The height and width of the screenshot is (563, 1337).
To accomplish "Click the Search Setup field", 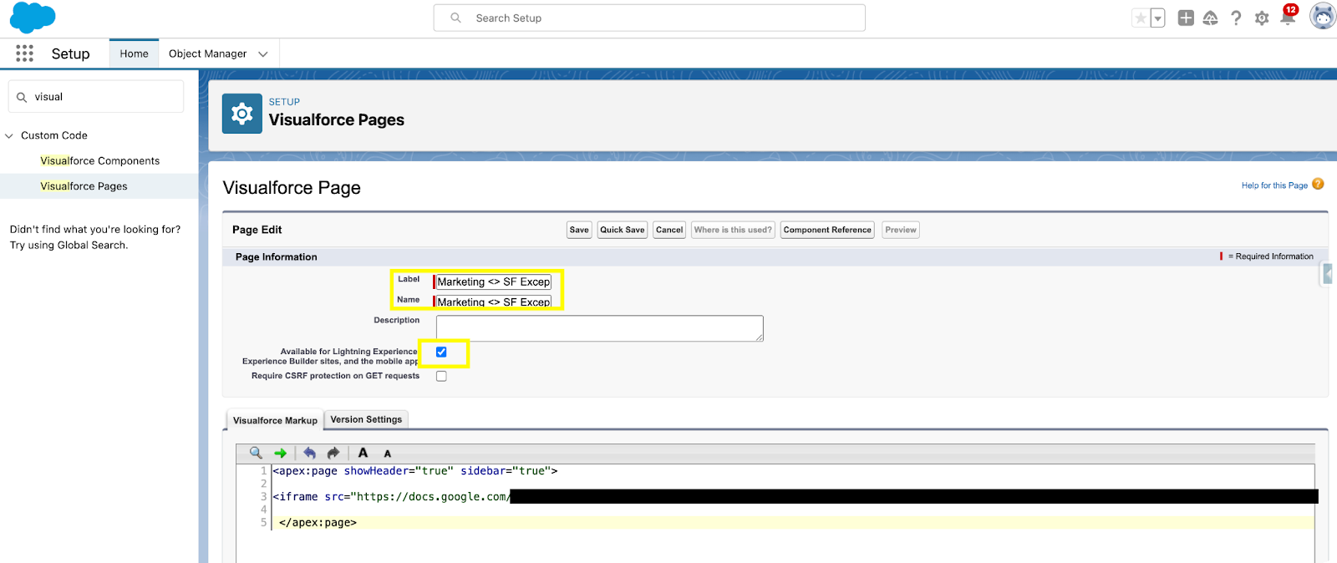I will pos(649,18).
